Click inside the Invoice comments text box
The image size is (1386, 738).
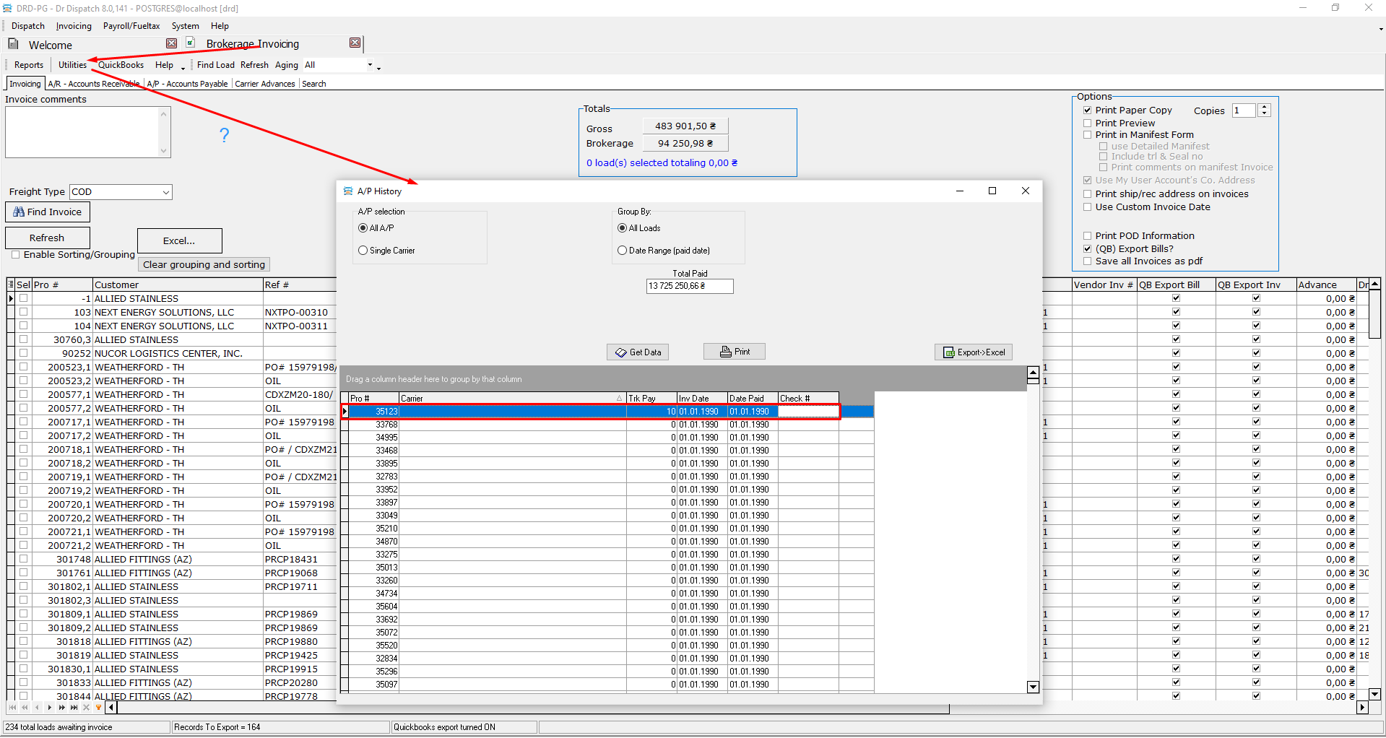point(83,132)
